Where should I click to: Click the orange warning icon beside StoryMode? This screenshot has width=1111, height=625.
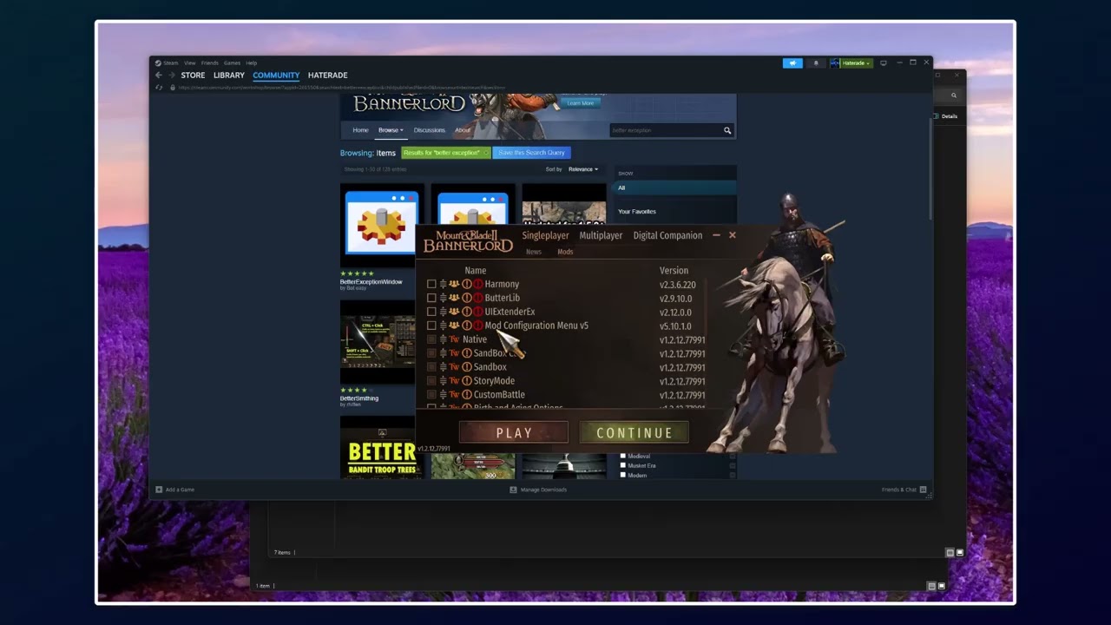click(466, 381)
